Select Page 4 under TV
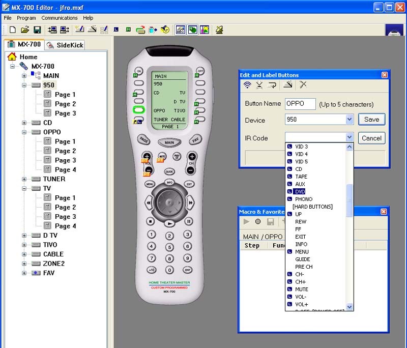Screen dimensions: 407x348 [65, 226]
